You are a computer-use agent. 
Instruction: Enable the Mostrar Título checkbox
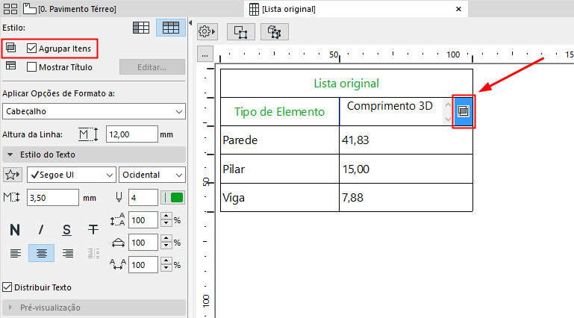[x=31, y=66]
